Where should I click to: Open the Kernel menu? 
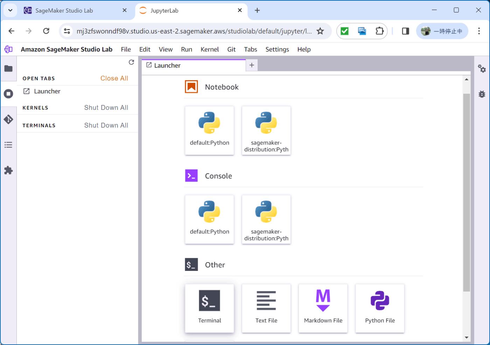click(210, 49)
